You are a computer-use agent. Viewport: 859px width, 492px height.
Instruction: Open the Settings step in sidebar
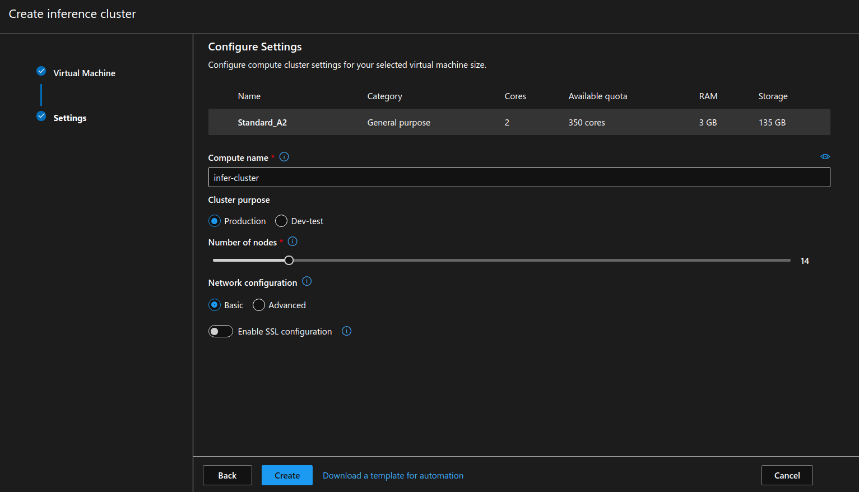(x=69, y=118)
